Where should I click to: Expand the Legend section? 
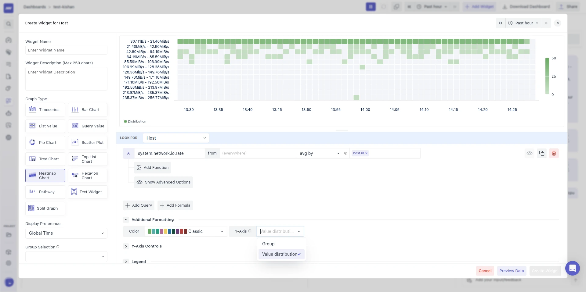126,262
